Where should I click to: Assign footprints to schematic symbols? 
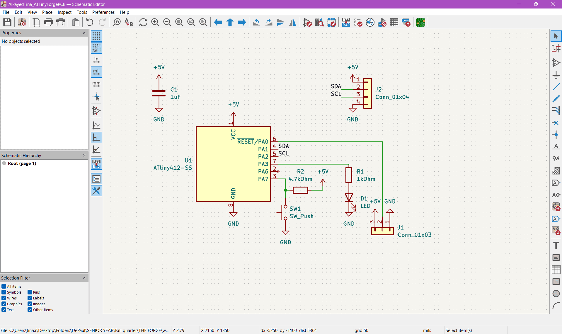point(382,22)
